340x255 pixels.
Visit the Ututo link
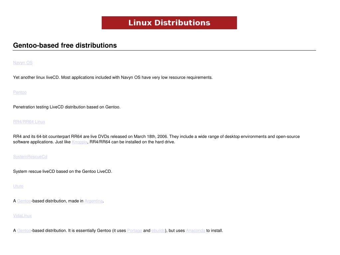coord(18,186)
